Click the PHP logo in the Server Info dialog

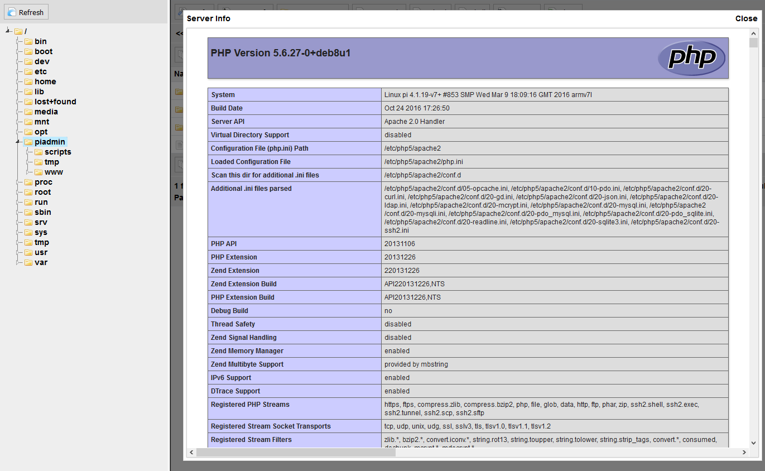[692, 58]
